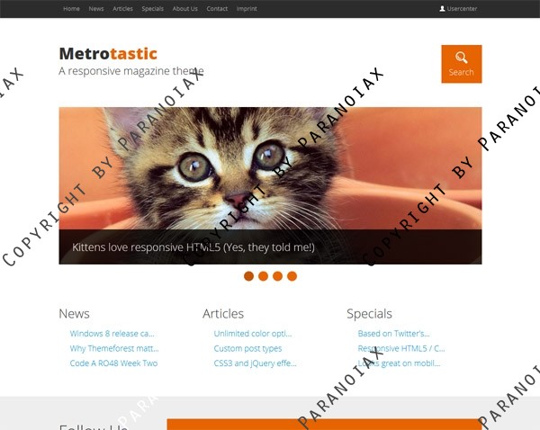This screenshot has width=540, height=430.
Task: Open the Specials navigation item
Action: [153, 9]
